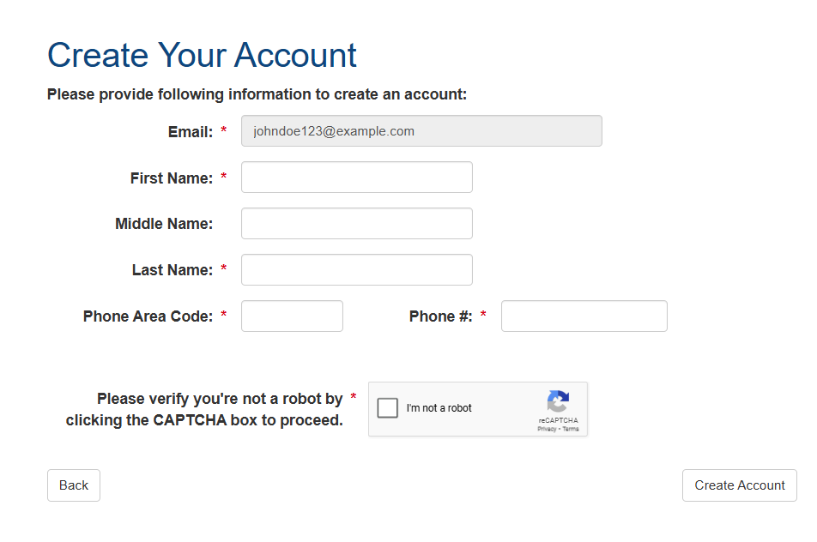Open the reCAPTCHA Terms link
Viewport: 817px width, 542px height.
tap(571, 429)
